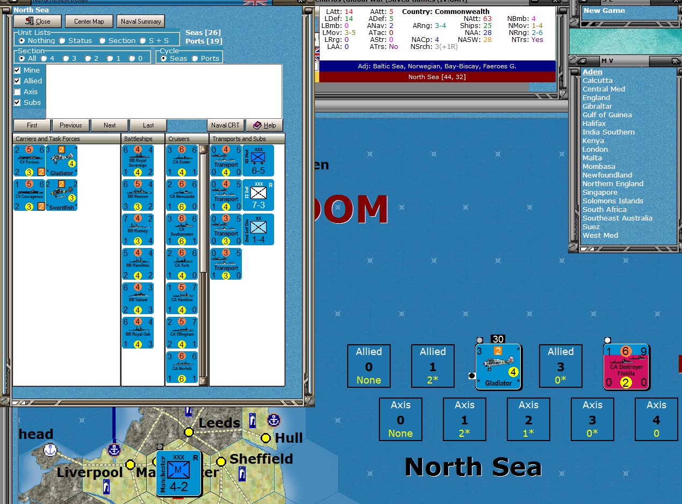The image size is (682, 504).
Task: Click the Center Map button
Action: pyautogui.click(x=89, y=22)
